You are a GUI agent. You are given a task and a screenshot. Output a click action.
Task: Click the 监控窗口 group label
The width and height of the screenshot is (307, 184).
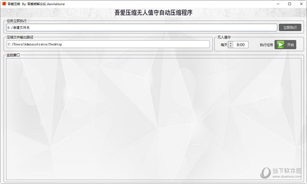(13, 55)
